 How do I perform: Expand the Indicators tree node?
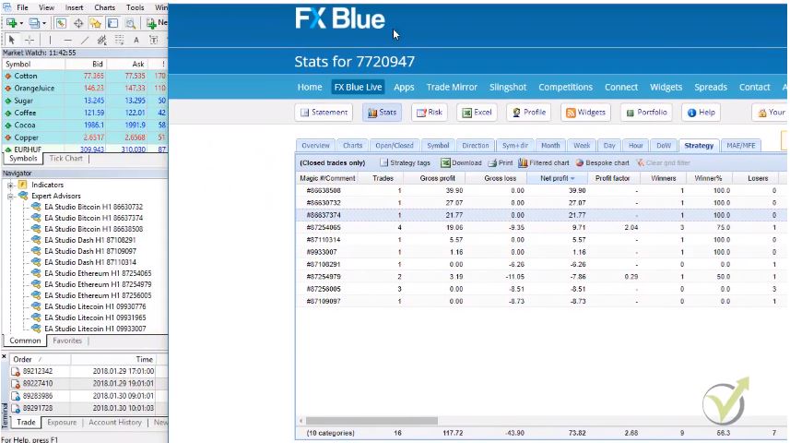click(x=10, y=186)
